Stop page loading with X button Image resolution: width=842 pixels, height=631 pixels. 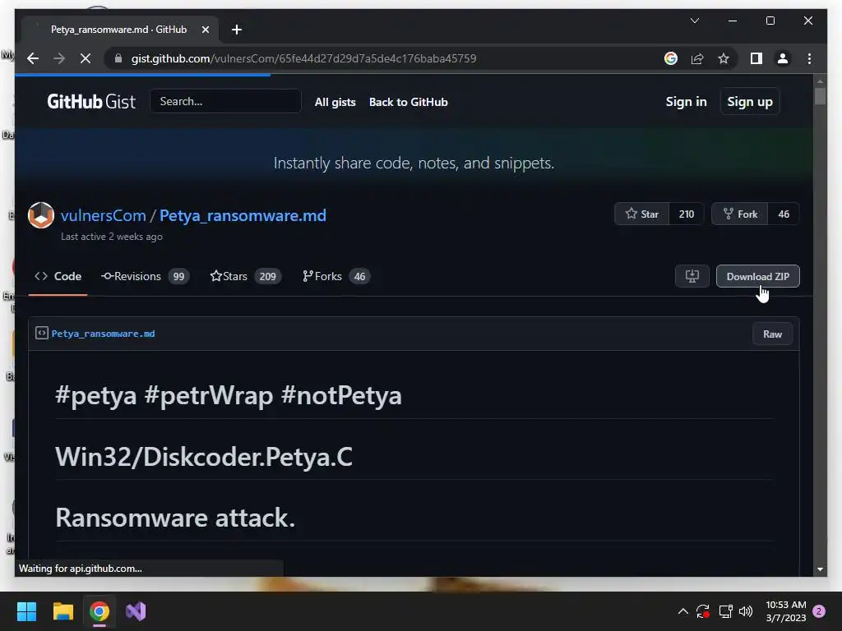point(86,58)
